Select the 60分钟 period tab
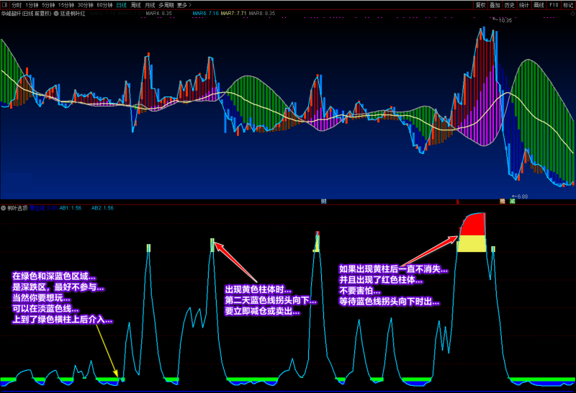576x393 pixels. (104, 4)
